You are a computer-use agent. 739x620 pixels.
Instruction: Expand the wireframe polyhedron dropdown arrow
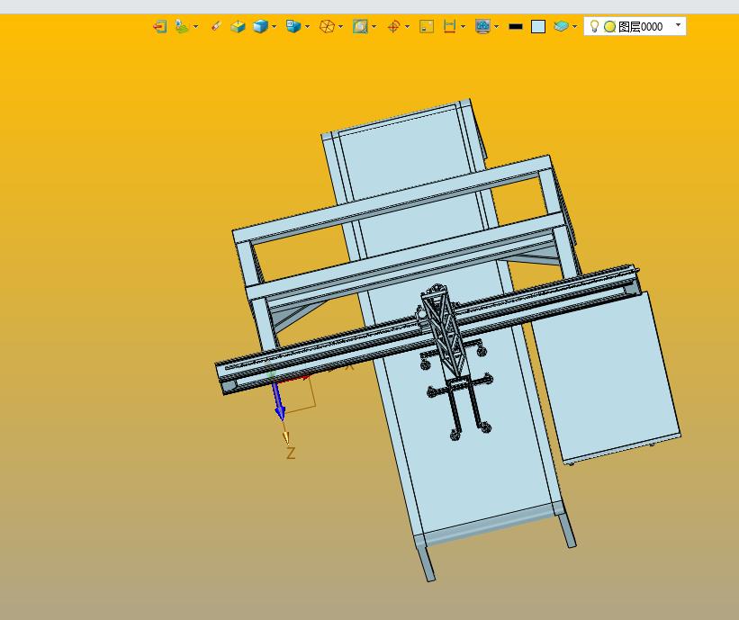click(x=341, y=27)
